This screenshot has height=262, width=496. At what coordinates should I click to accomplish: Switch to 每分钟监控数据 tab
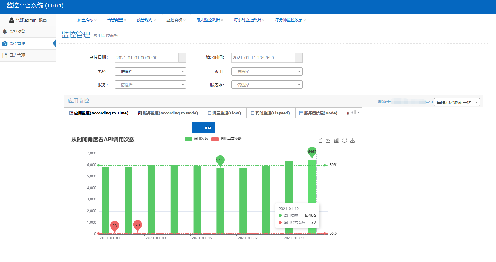pyautogui.click(x=289, y=20)
